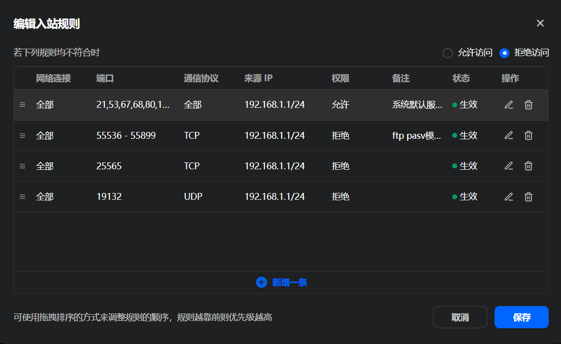Screen dimensions: 561x344
Task: Edit the 55536 - 55899 TCP rule
Action: click(509, 135)
